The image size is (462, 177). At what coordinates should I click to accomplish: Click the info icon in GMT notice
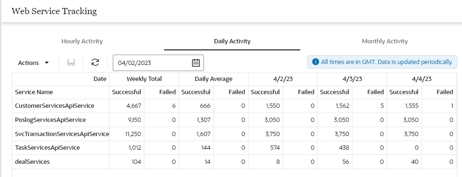[x=315, y=62]
